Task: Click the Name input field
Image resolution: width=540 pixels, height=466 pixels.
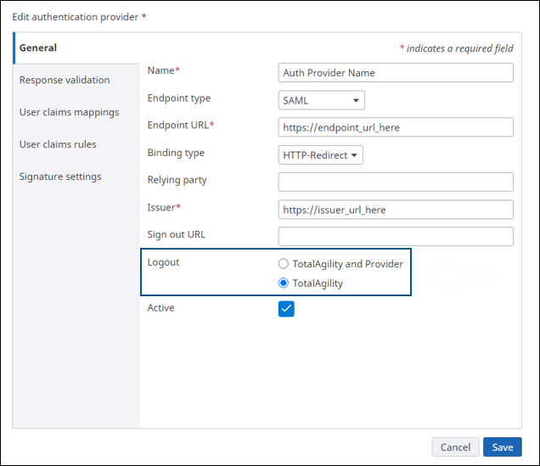Action: coord(396,73)
